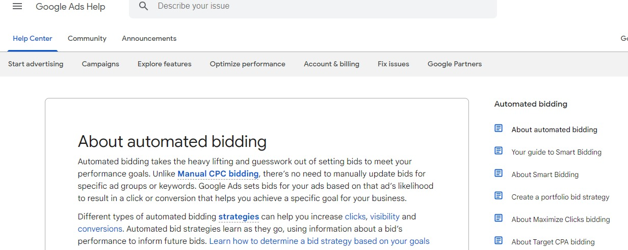Open the Account & billing menu
The height and width of the screenshot is (250, 628).
331,64
